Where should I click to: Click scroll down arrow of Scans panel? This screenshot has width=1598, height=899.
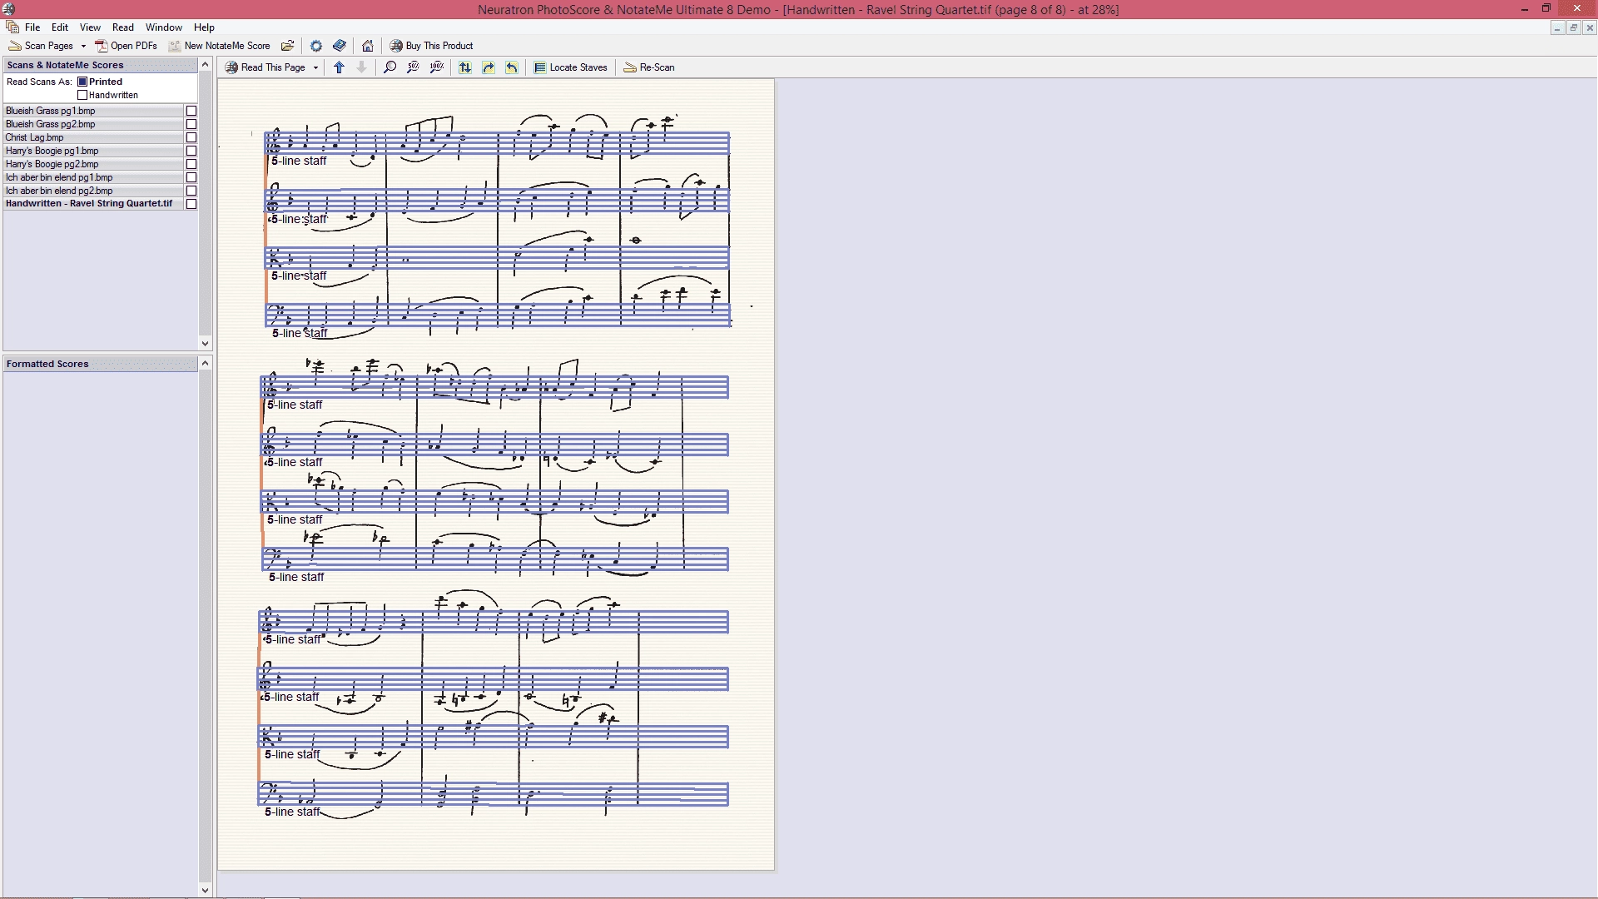(205, 343)
